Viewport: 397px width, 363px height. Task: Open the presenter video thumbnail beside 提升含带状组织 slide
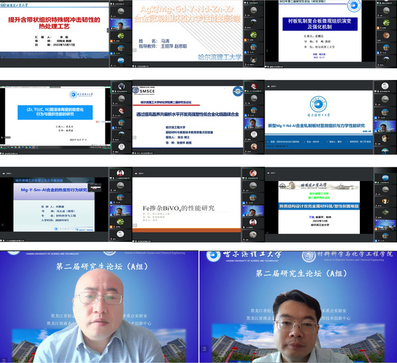121,24
